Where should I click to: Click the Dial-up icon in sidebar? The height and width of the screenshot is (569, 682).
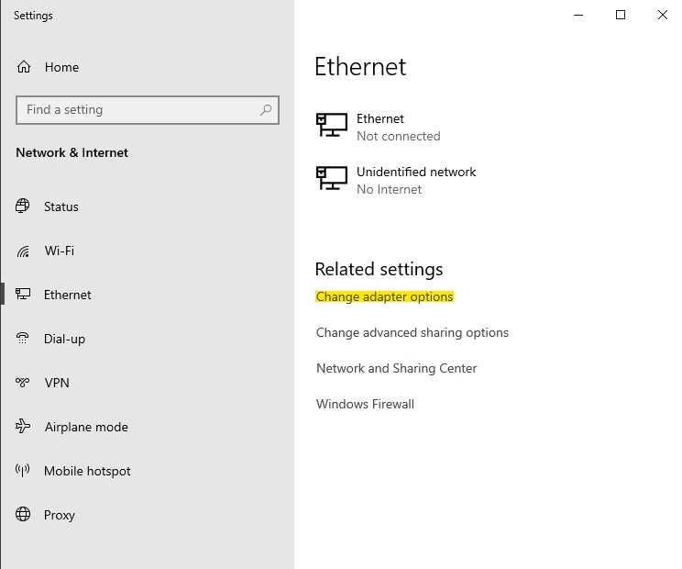coord(23,339)
